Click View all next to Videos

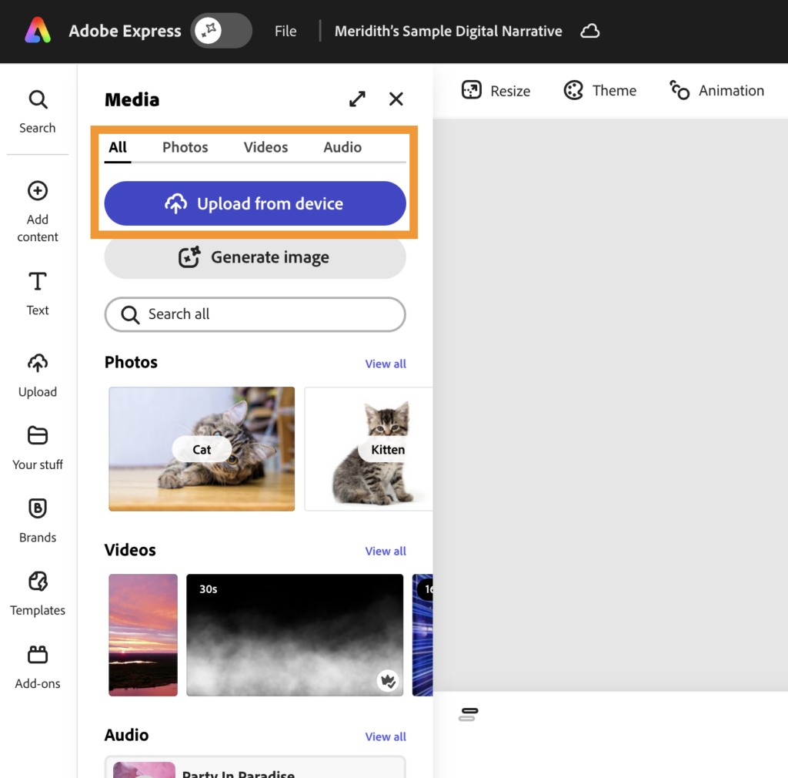(x=386, y=552)
